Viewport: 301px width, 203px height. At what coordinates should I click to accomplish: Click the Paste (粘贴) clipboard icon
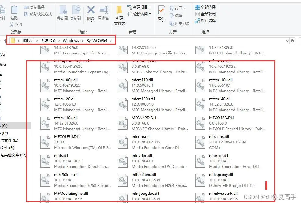[14, 10]
